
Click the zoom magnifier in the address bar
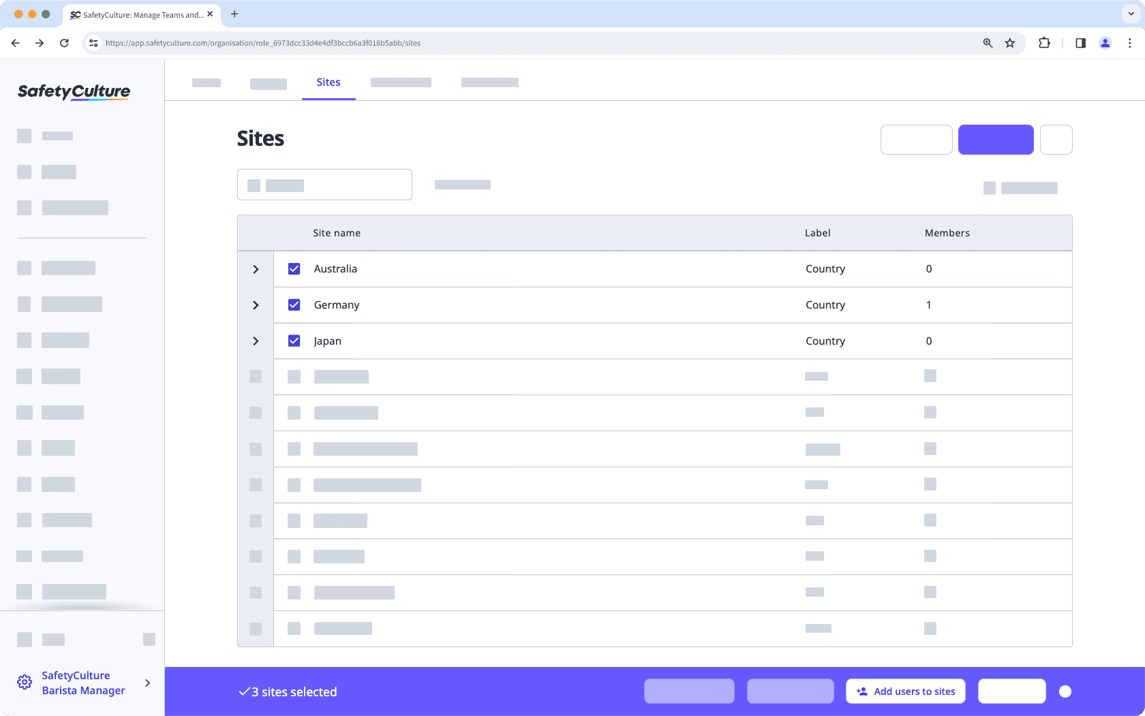pos(987,42)
